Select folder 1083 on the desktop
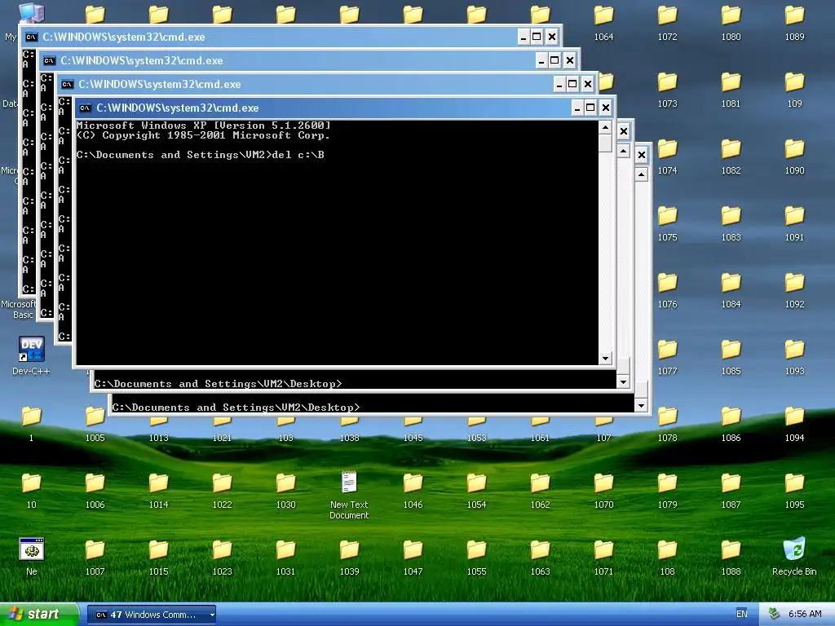Screen dimensions: 835x626 click(731, 223)
